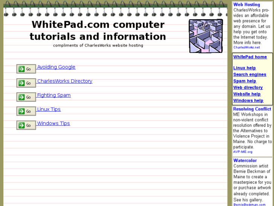The width and height of the screenshot is (274, 206).
Task: Click the Watercolor ad heading
Action: pos(245,161)
